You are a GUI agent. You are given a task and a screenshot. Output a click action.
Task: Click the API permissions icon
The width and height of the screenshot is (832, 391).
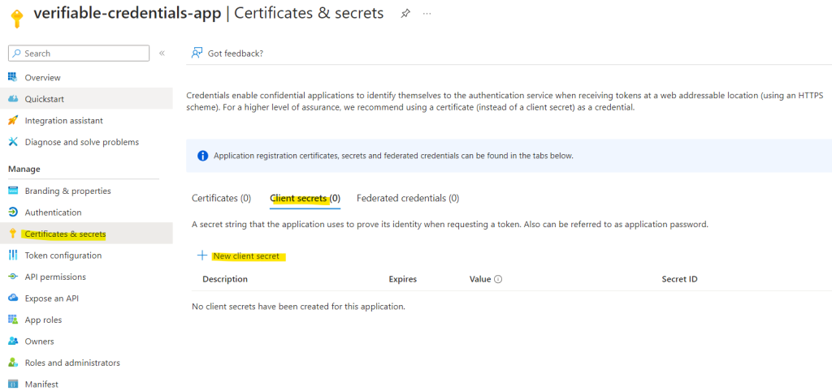point(13,277)
